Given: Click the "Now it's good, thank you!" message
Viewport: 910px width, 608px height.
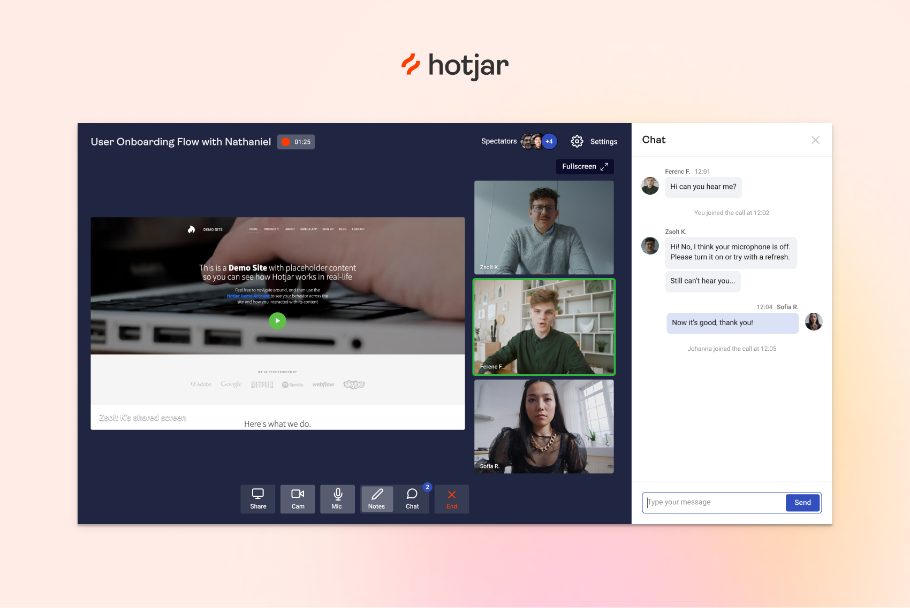Looking at the screenshot, I should point(732,323).
